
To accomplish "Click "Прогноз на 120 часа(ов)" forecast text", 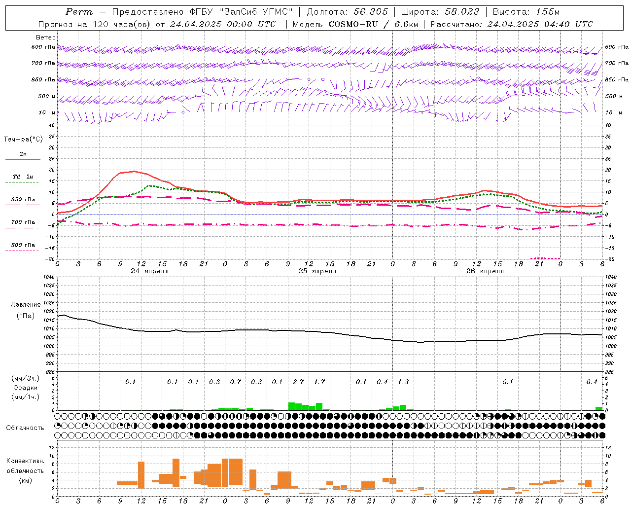I will point(95,24).
